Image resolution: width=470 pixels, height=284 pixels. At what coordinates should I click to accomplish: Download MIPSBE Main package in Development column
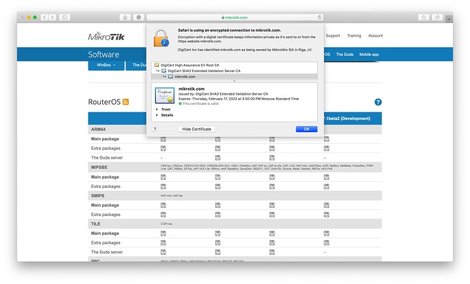326,177
